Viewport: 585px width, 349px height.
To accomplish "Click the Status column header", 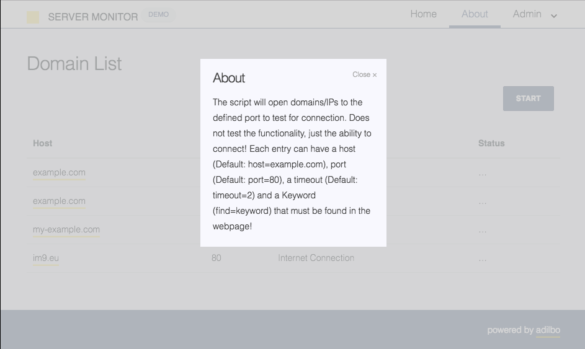I will 491,143.
